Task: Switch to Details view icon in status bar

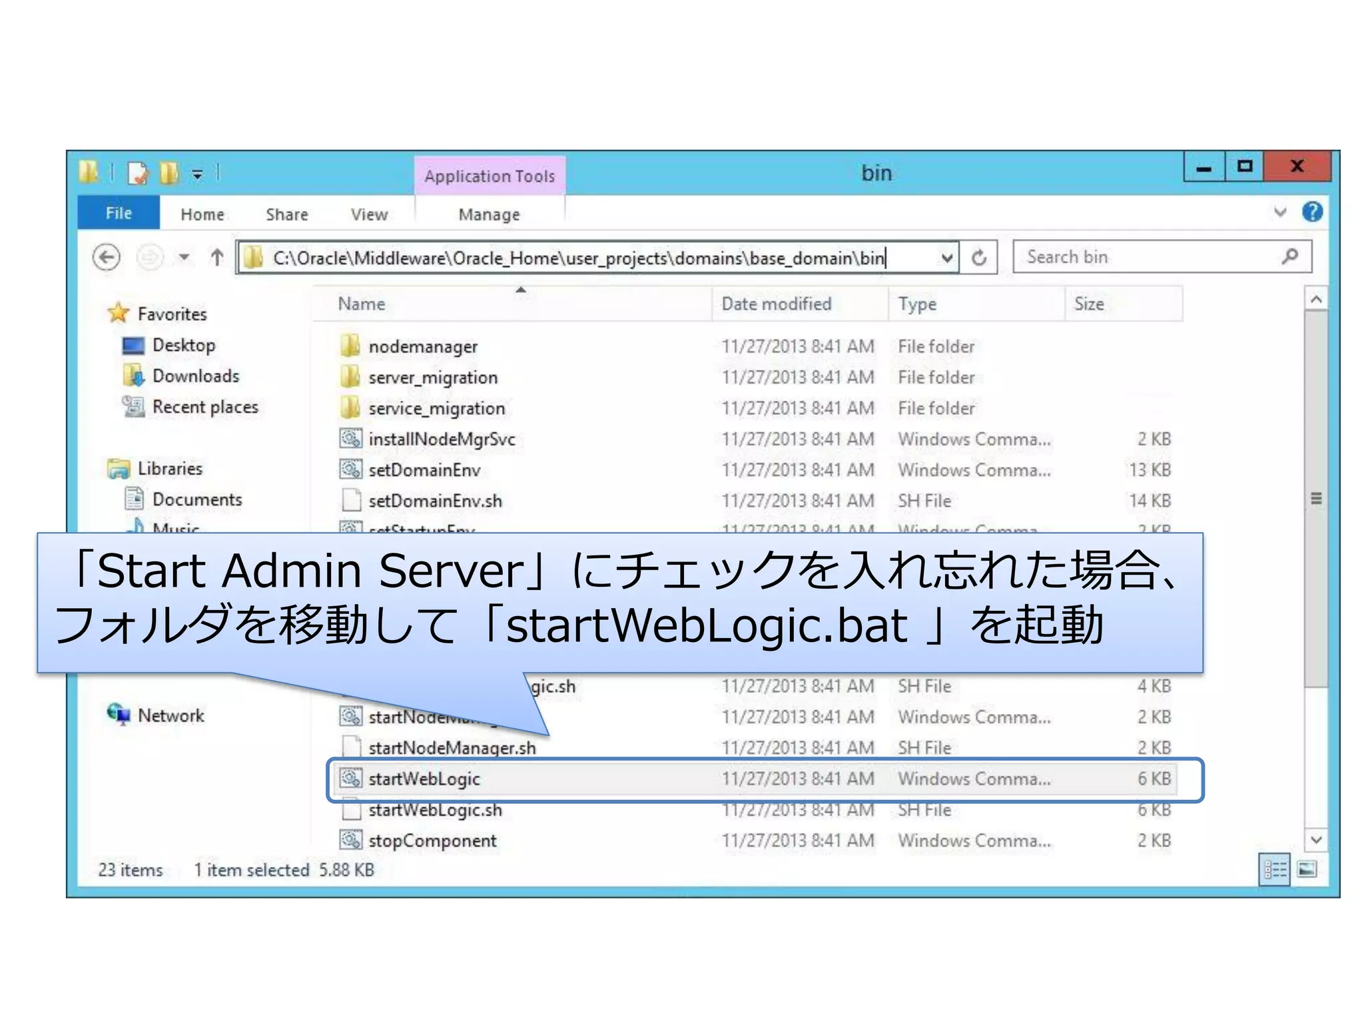Action: click(1275, 869)
